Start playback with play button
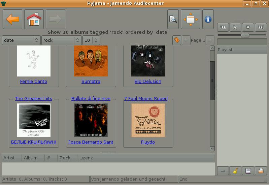Screen dimensions: 269x185 [235, 27]
